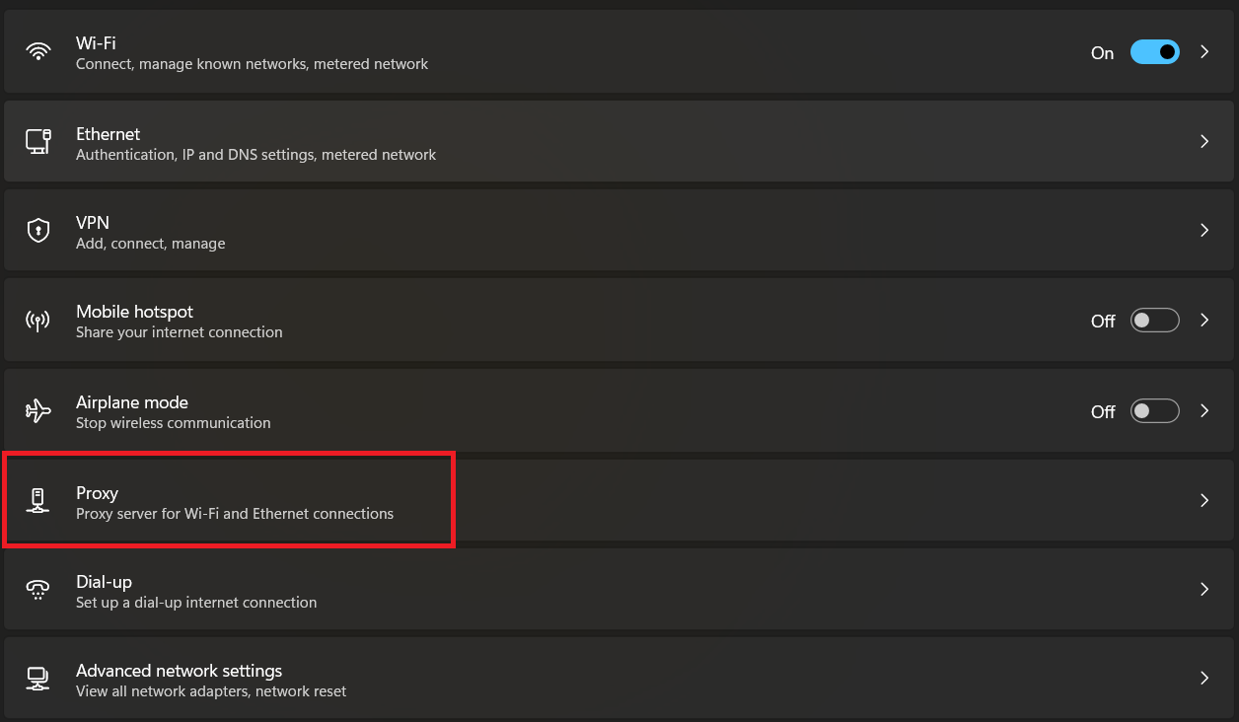This screenshot has width=1239, height=722.
Task: Click the "Mobile hotspot" title text
Action: (134, 312)
